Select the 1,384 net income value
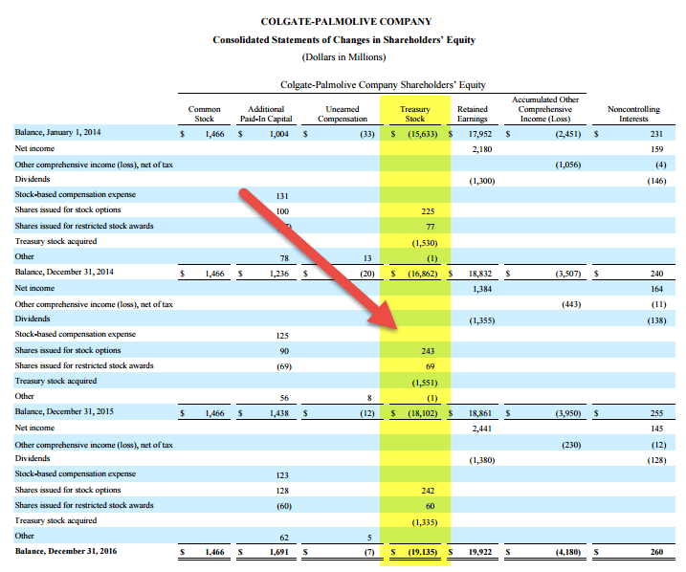This screenshot has width=686, height=572. click(481, 289)
